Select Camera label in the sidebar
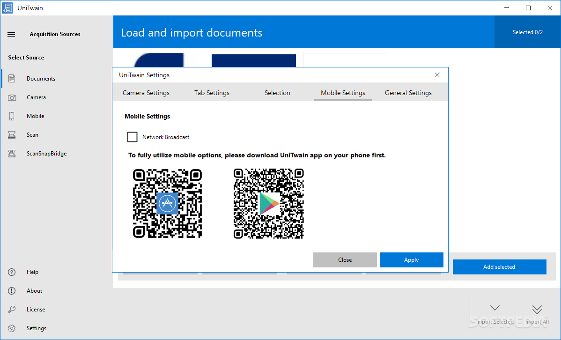 (36, 97)
